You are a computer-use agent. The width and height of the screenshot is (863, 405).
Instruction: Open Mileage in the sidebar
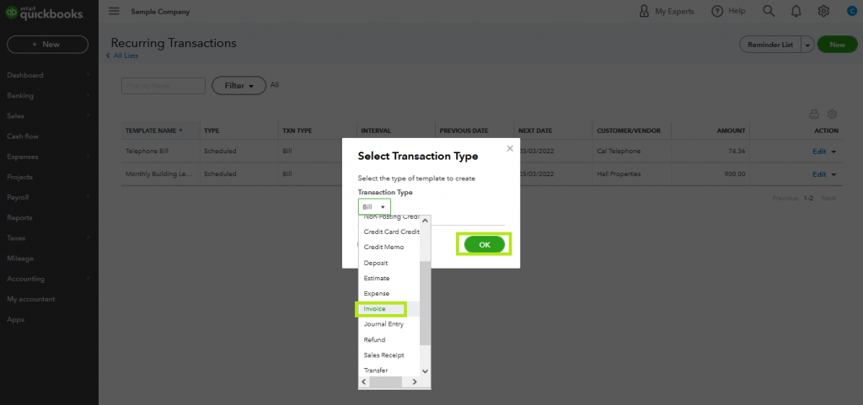tap(20, 258)
